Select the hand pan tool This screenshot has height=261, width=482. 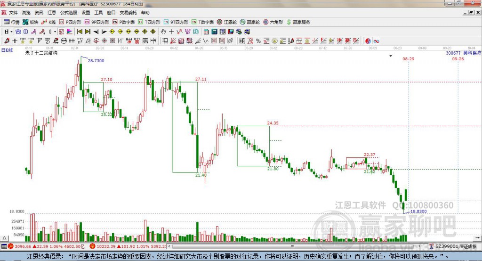pos(163,32)
